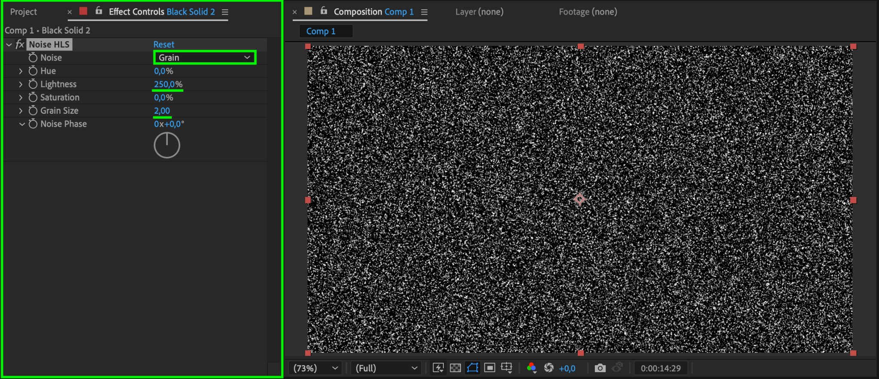Open the 73% magnification dropdown
Viewport: 879px width, 379px height.
tap(316, 368)
